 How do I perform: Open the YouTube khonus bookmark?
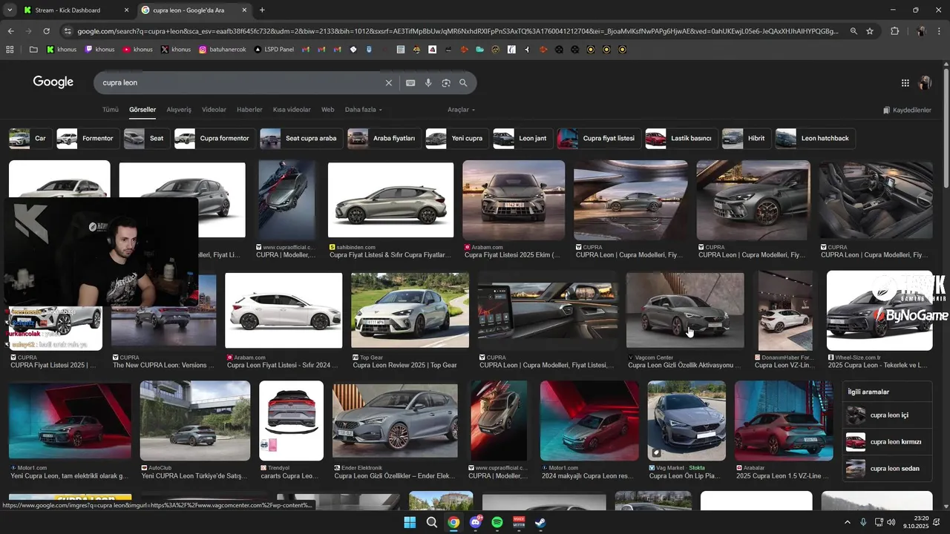[x=137, y=50]
